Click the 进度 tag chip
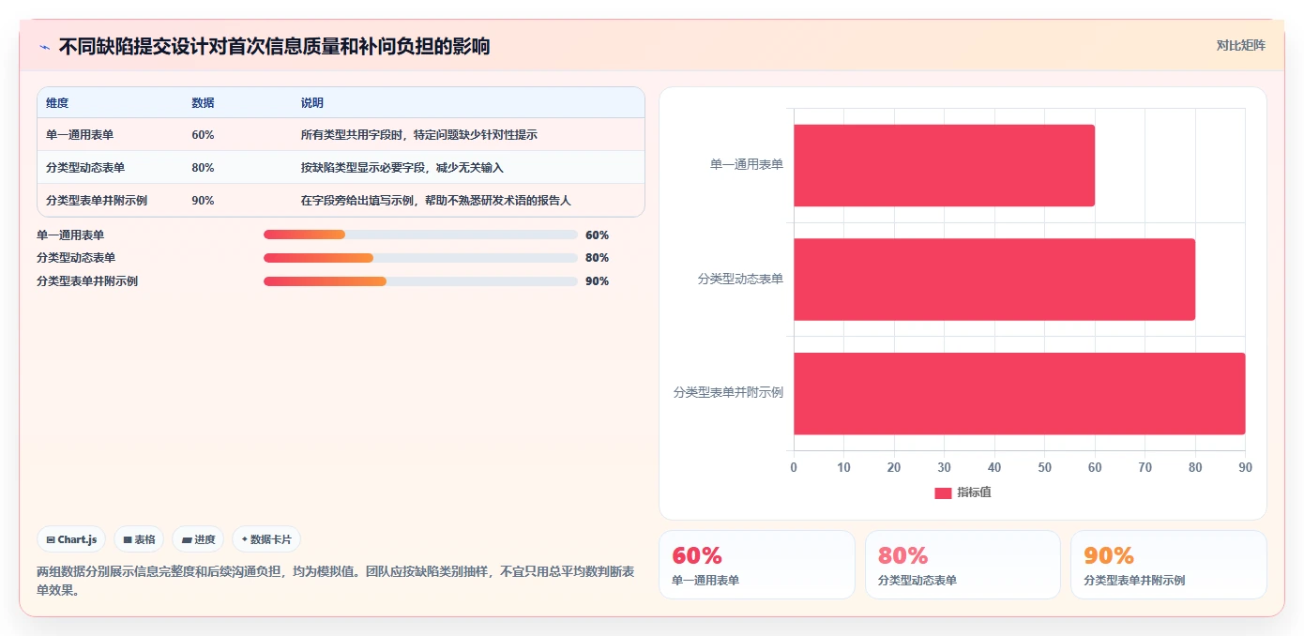The width and height of the screenshot is (1304, 636). point(199,539)
